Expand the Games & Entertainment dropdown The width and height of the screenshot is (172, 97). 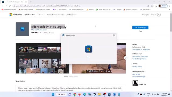click(56, 15)
